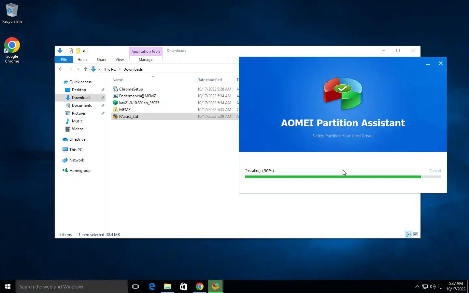Click the AOMEI installer taskbar icon
The height and width of the screenshot is (293, 469).
click(x=216, y=286)
